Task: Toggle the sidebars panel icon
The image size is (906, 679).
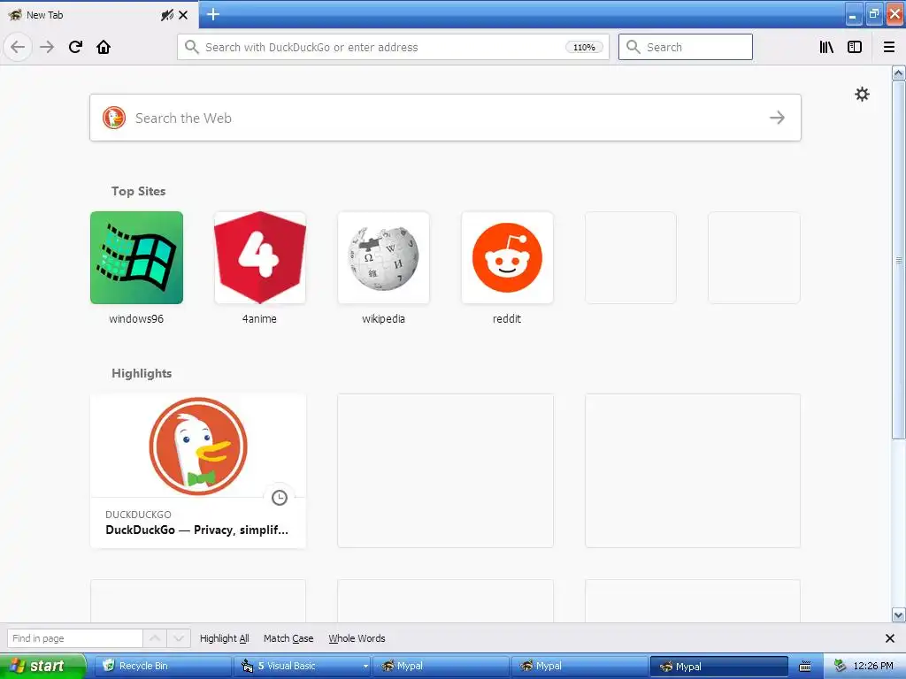Action: pos(855,47)
